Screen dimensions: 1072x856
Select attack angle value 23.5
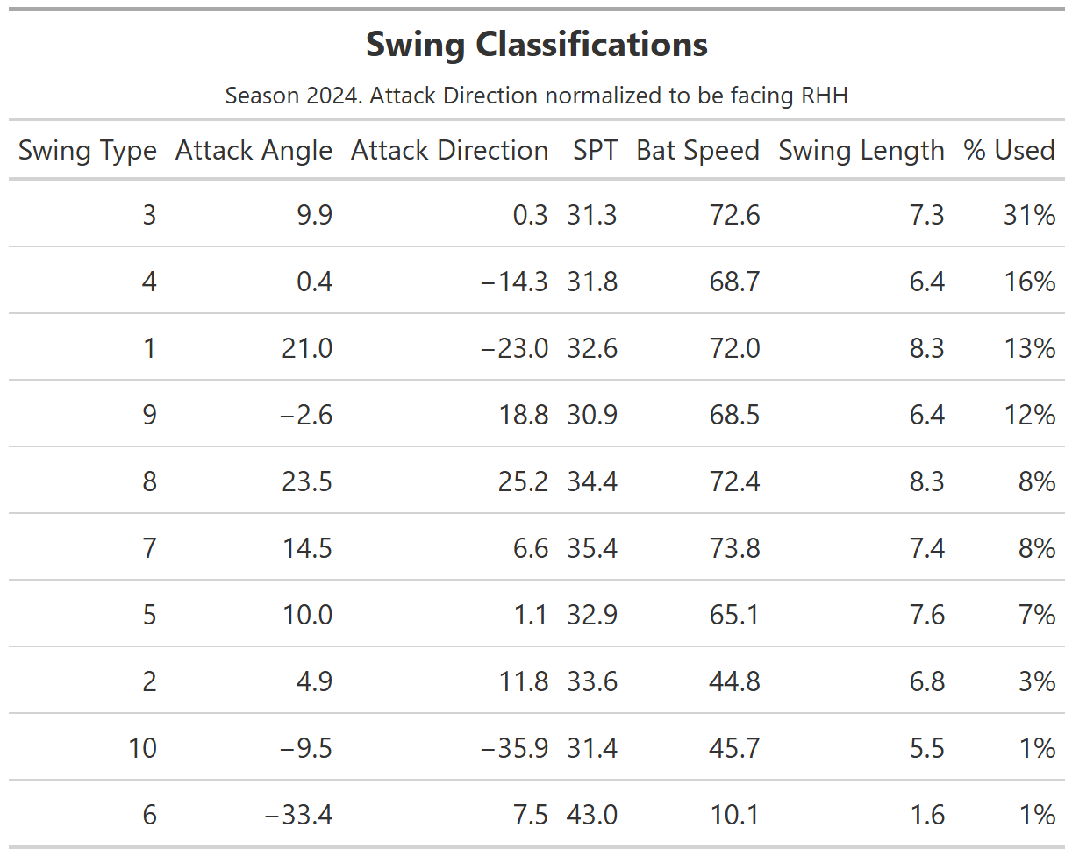click(x=307, y=481)
